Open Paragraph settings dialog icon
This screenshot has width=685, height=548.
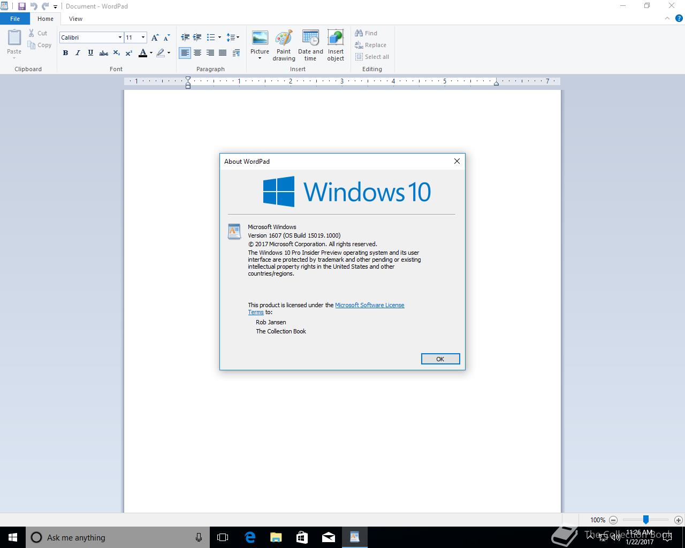point(237,53)
